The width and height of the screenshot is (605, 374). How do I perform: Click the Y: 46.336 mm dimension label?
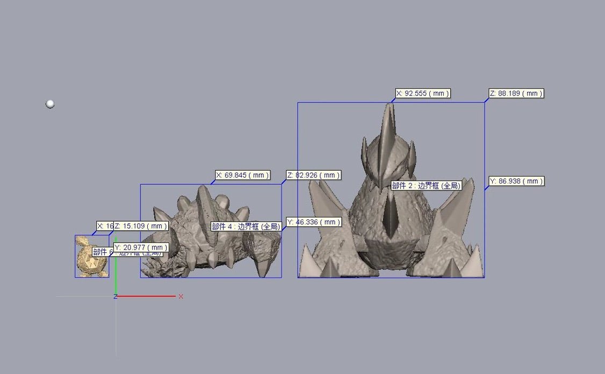pos(313,222)
